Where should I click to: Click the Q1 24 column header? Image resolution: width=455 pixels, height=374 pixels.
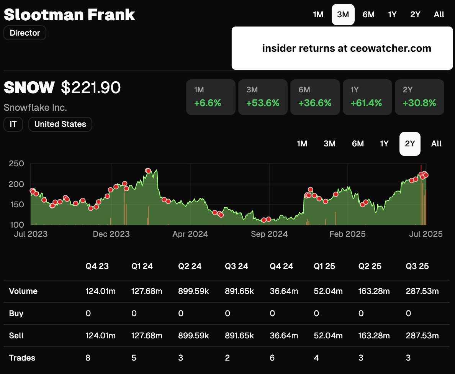tap(142, 266)
